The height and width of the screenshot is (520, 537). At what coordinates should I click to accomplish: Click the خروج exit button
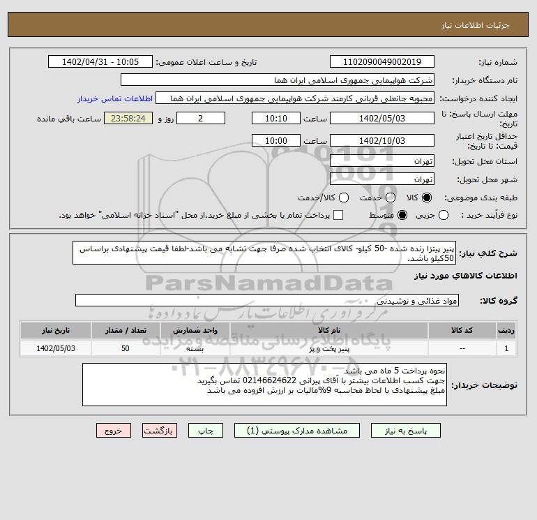click(x=114, y=431)
